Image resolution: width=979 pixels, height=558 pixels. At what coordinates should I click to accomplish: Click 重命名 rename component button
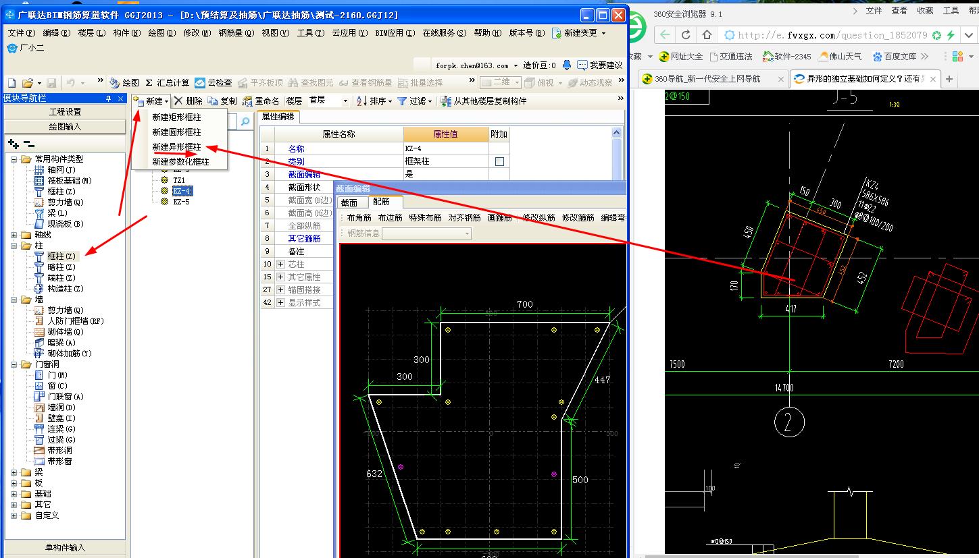[261, 101]
